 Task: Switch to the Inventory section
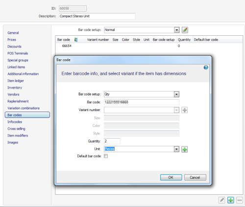15,88
